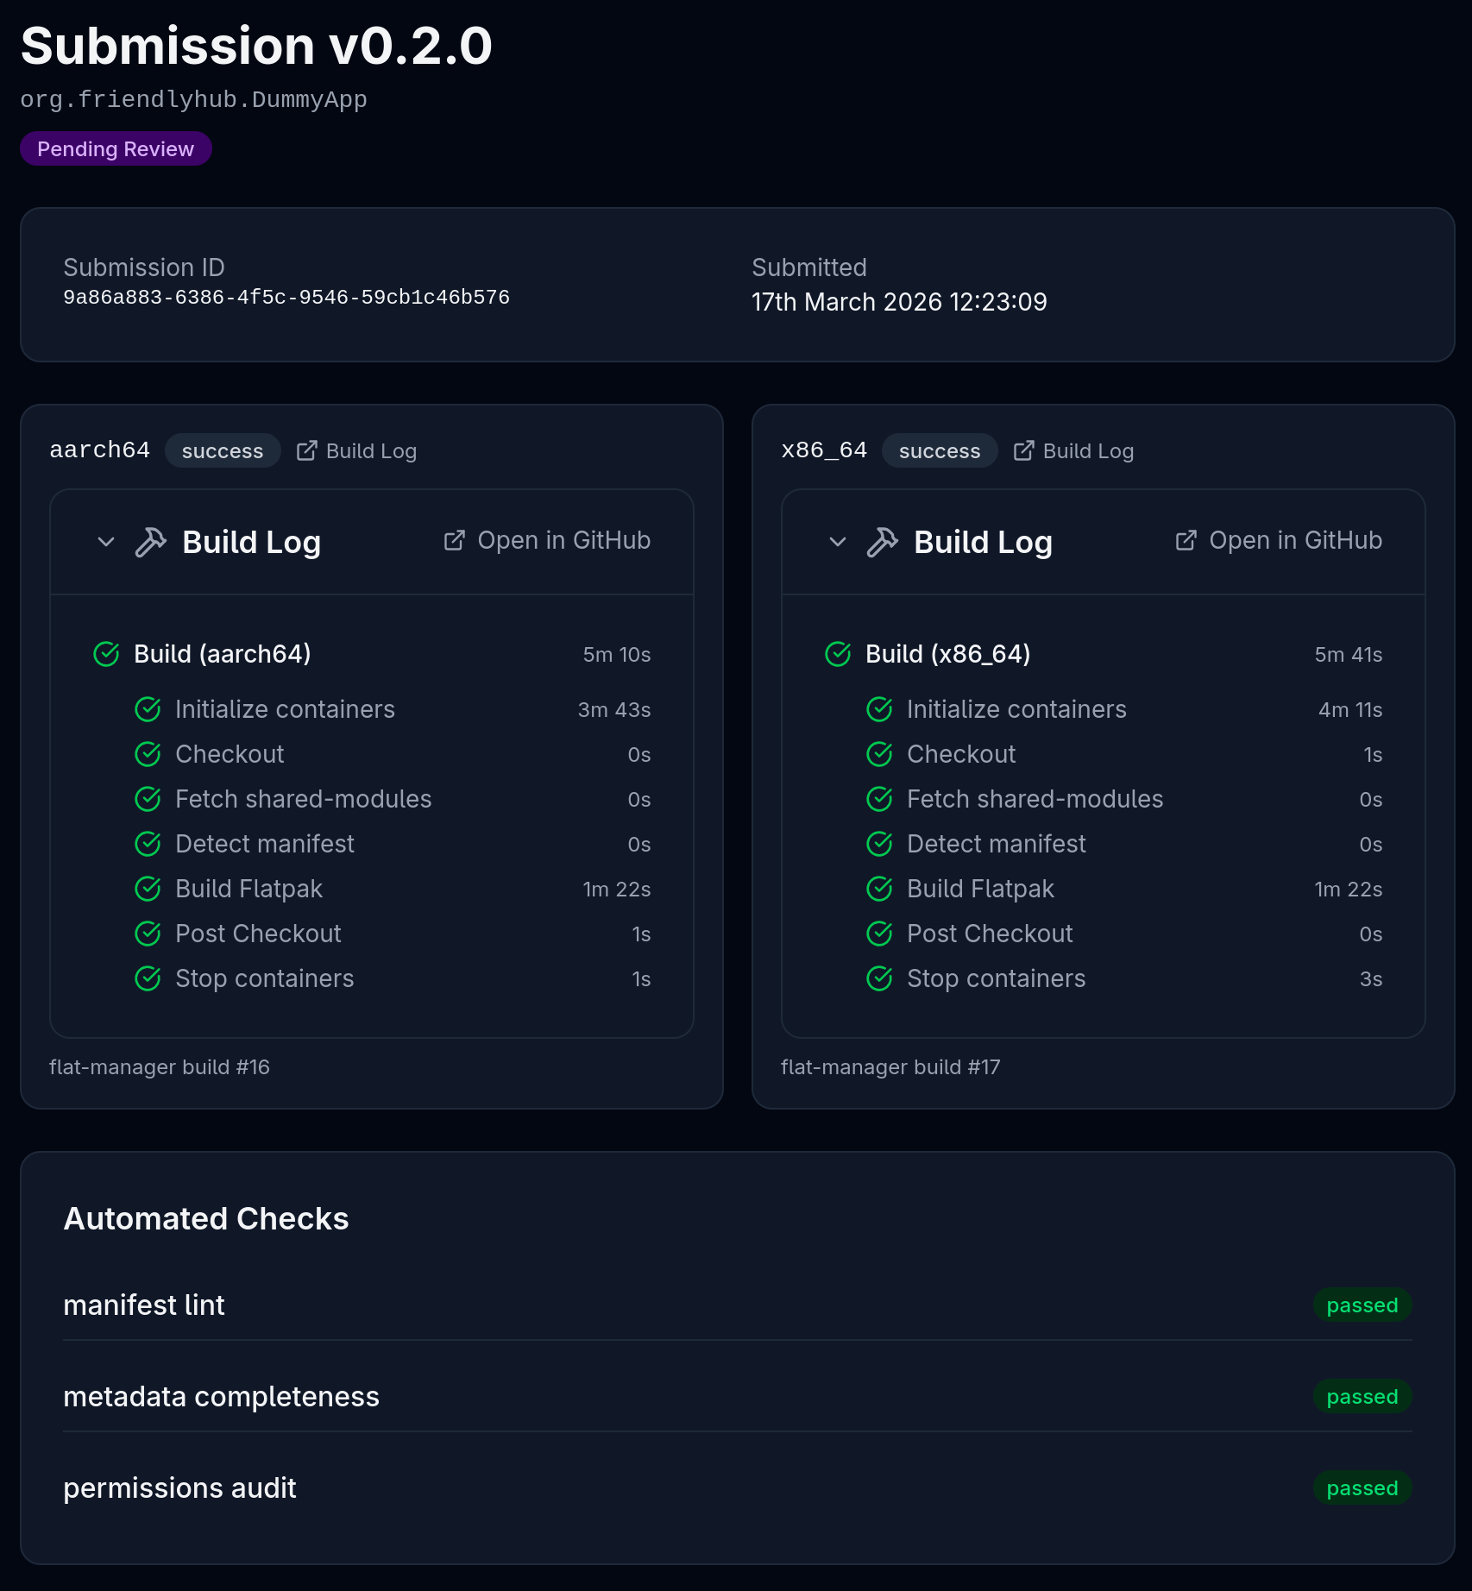Select the x86_64 Stop containers step
Image resolution: width=1472 pixels, height=1591 pixels.
996,979
